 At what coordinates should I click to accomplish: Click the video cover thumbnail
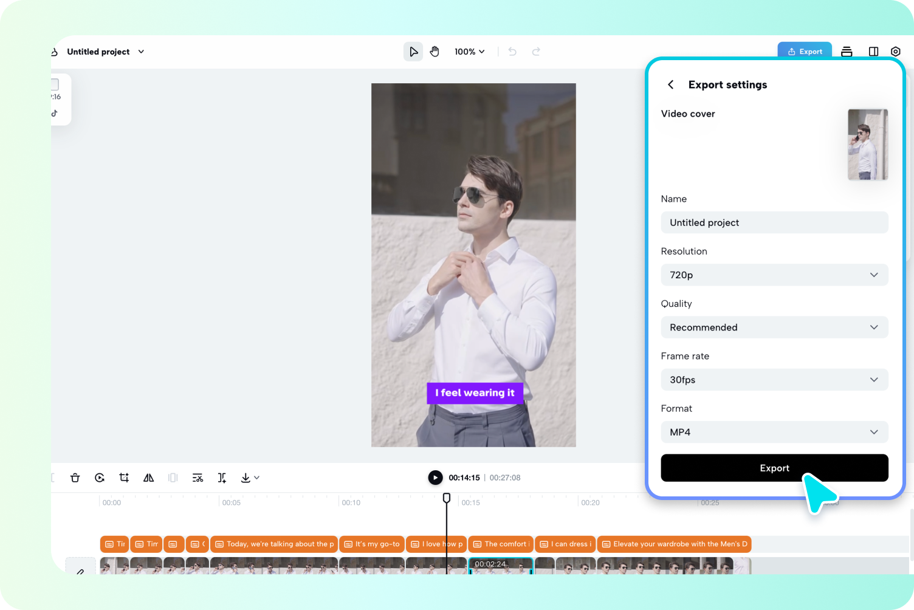tap(867, 144)
